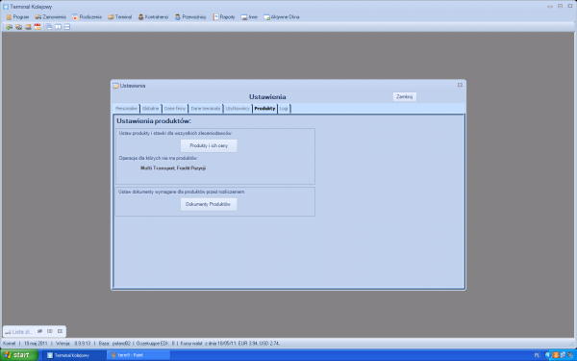This screenshot has height=361, width=577.
Task: Click the third toolbar orange wagon icon
Action: [28, 27]
